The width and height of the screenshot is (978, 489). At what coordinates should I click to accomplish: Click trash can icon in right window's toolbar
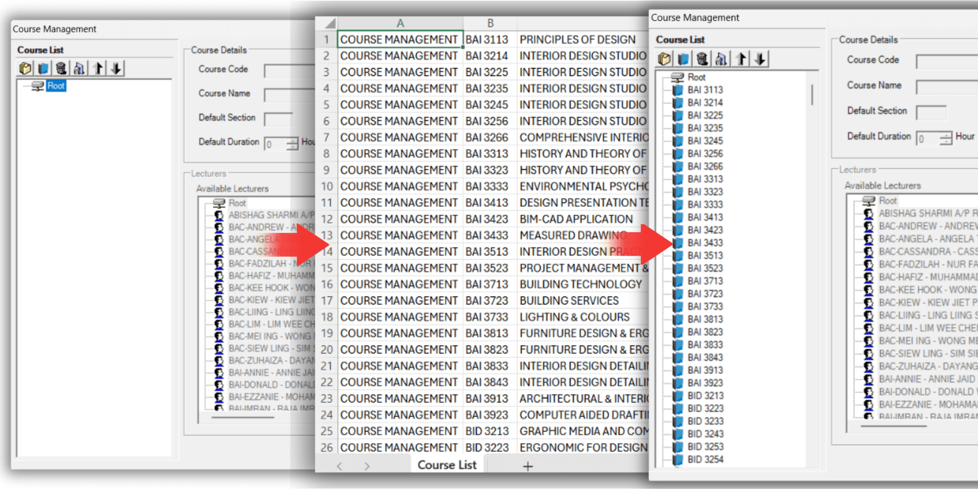click(x=702, y=59)
